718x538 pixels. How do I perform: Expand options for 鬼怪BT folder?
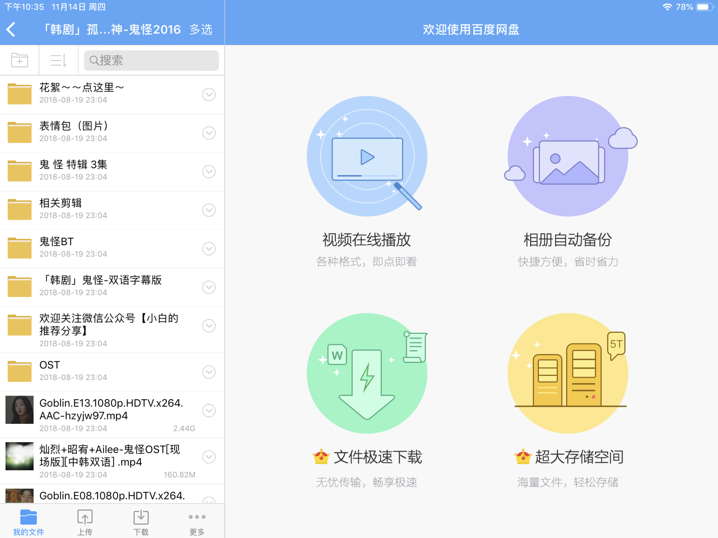tap(209, 249)
